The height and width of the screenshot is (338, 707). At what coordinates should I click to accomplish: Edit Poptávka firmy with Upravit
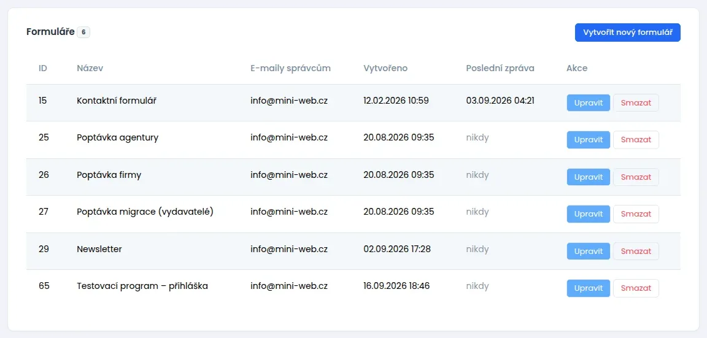point(589,177)
